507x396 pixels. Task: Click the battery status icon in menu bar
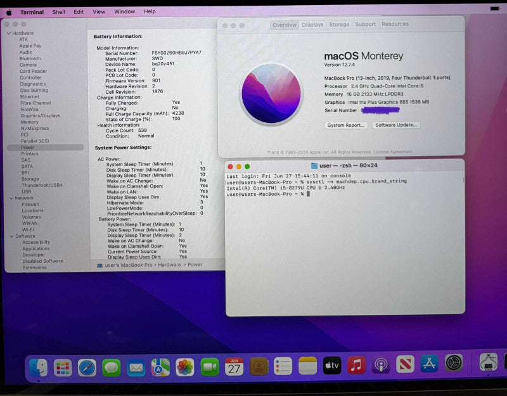pyautogui.click(x=495, y=9)
